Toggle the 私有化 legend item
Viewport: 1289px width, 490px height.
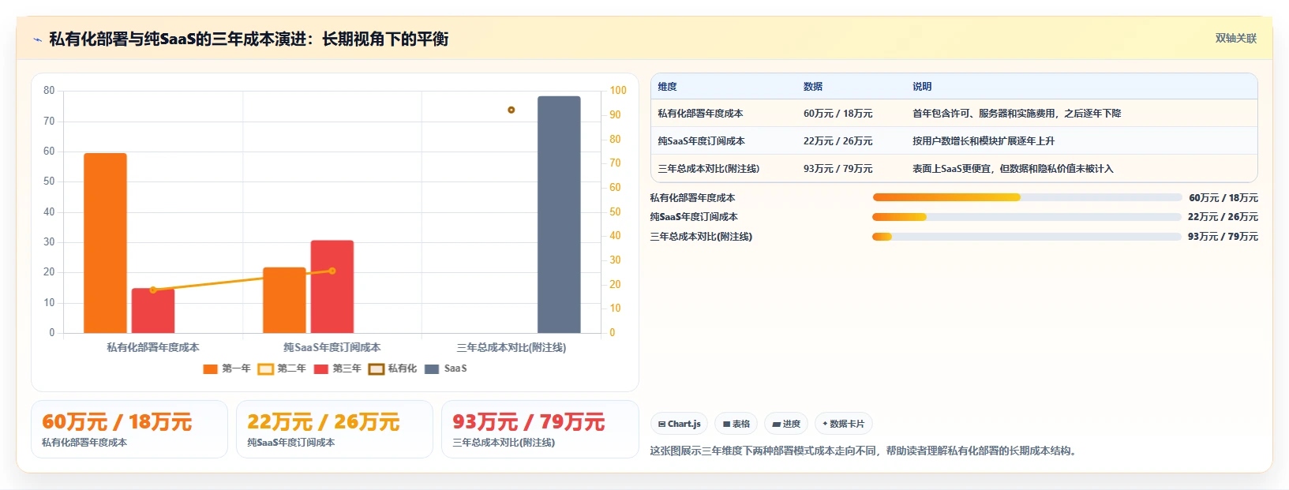392,368
